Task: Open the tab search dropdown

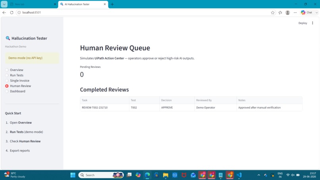Action: [4, 4]
